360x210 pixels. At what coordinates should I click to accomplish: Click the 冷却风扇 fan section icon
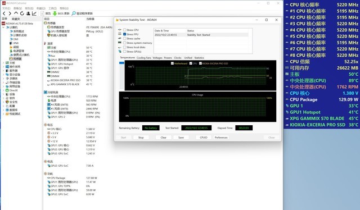coord(46,92)
